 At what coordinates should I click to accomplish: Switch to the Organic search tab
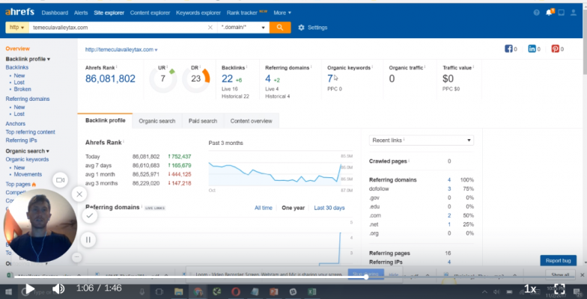156,120
